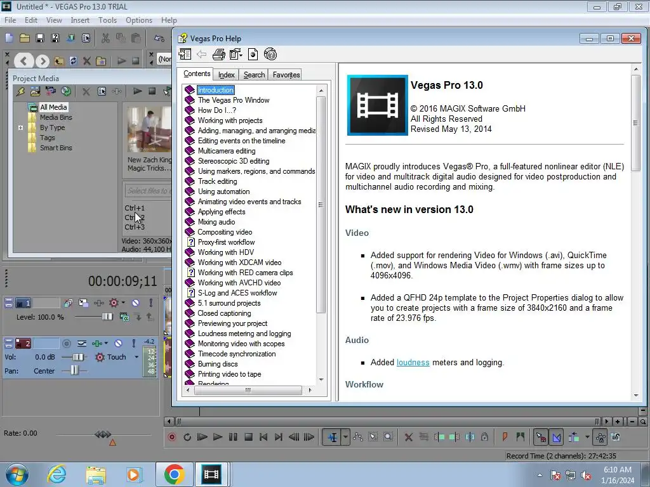Viewport: 650px width, 487px height.
Task: Jump to start of project
Action: point(263,437)
